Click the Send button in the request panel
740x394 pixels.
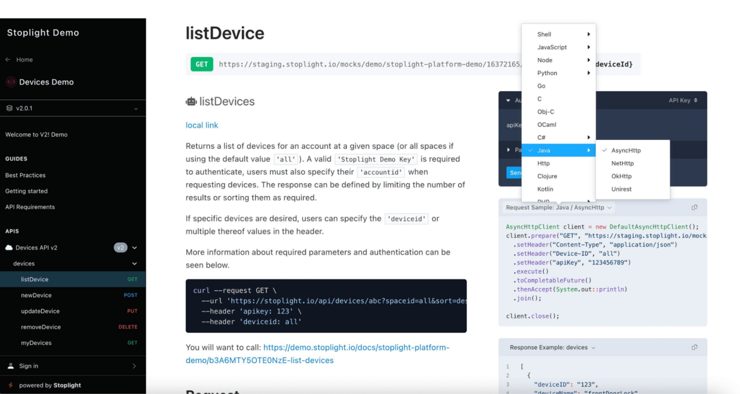(514, 172)
